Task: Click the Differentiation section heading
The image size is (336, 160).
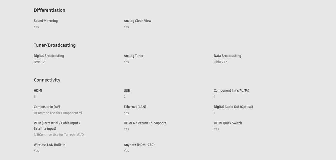Action: (x=49, y=10)
